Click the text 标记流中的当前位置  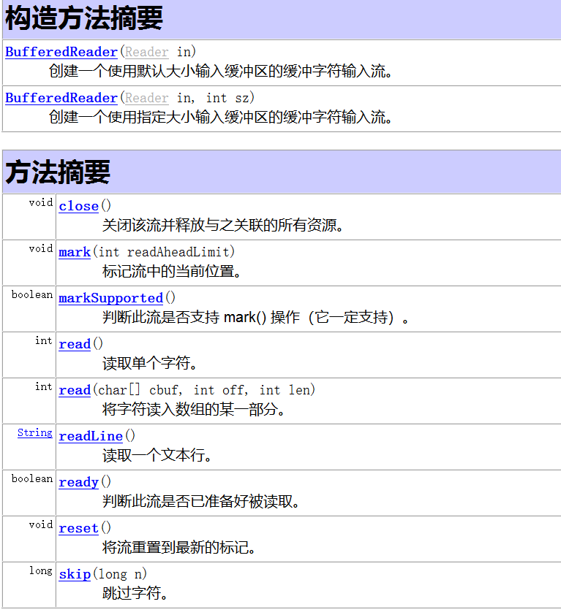coord(172,271)
